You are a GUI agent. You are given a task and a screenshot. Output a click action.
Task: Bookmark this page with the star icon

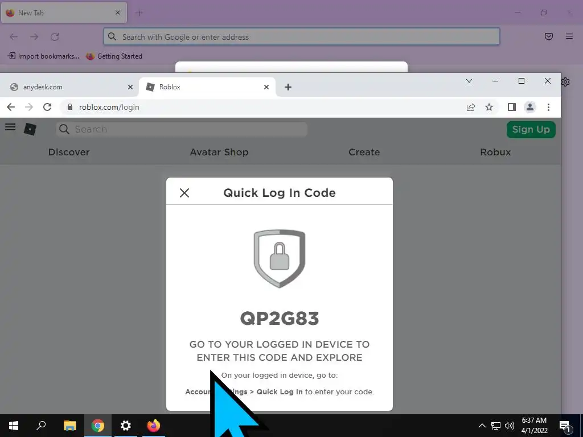(x=489, y=107)
